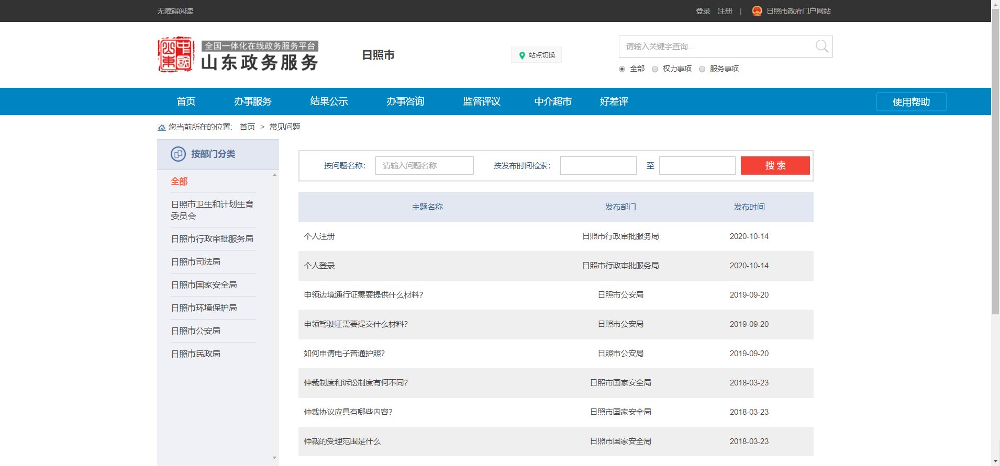Click the home icon in breadcrumb
1000x466 pixels.
(x=162, y=128)
